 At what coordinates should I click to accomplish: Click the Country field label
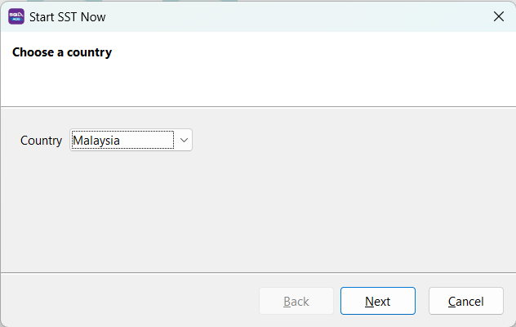pyautogui.click(x=41, y=141)
